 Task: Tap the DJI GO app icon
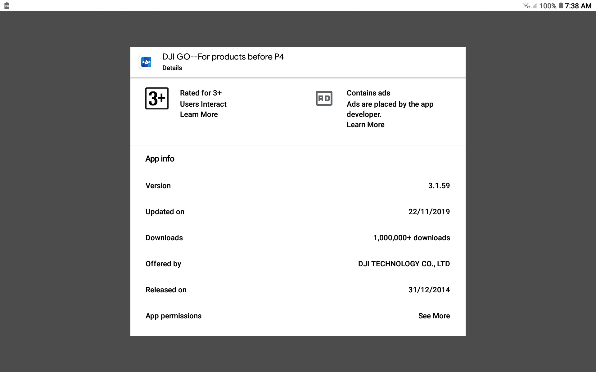pyautogui.click(x=146, y=62)
